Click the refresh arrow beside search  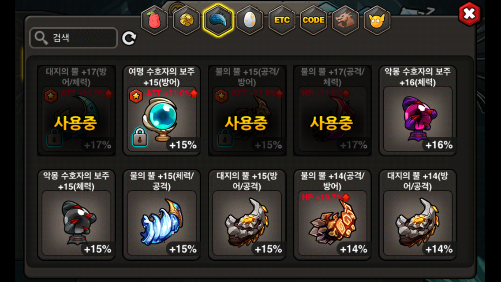click(x=129, y=38)
